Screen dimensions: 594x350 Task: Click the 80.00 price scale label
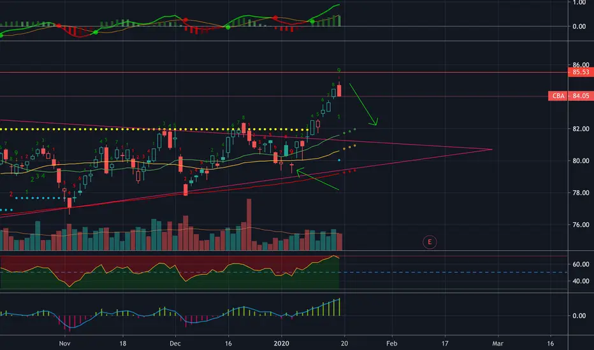pyautogui.click(x=581, y=160)
